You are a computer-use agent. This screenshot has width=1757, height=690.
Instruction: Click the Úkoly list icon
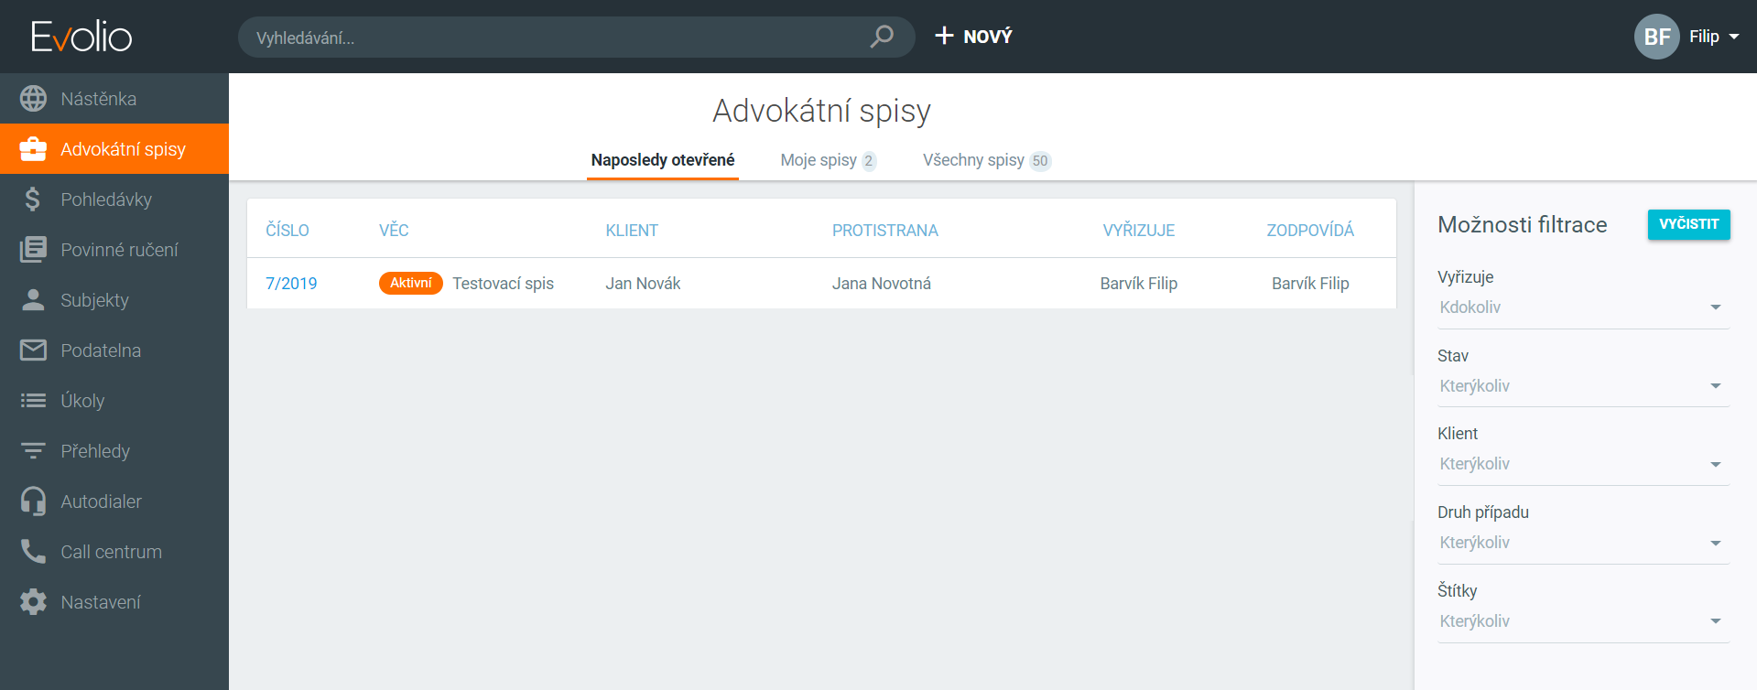33,401
